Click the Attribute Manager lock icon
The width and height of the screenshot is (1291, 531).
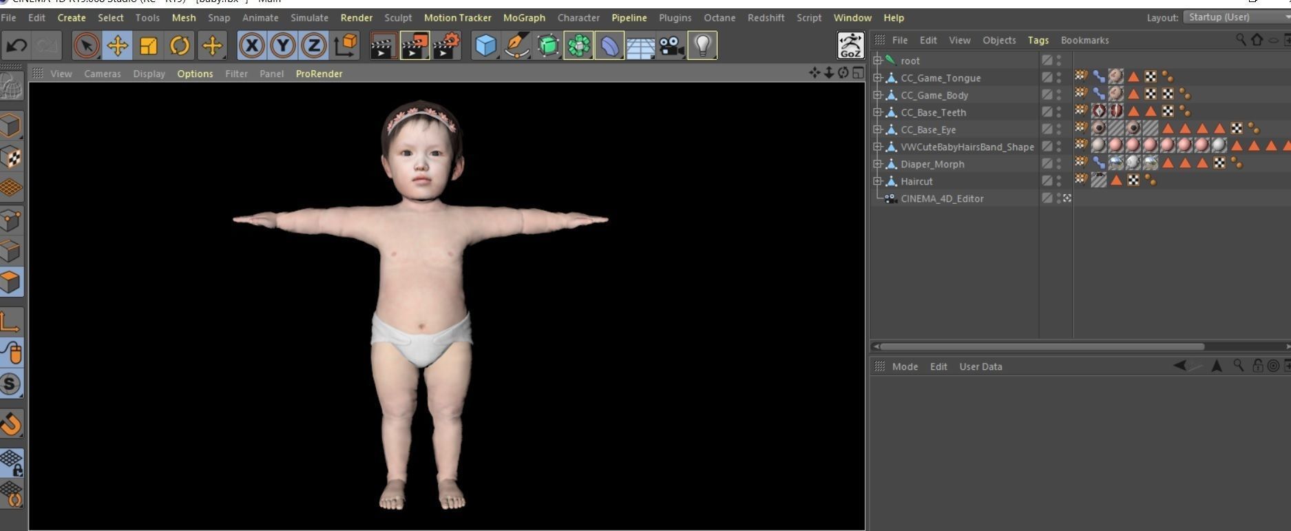click(1257, 366)
